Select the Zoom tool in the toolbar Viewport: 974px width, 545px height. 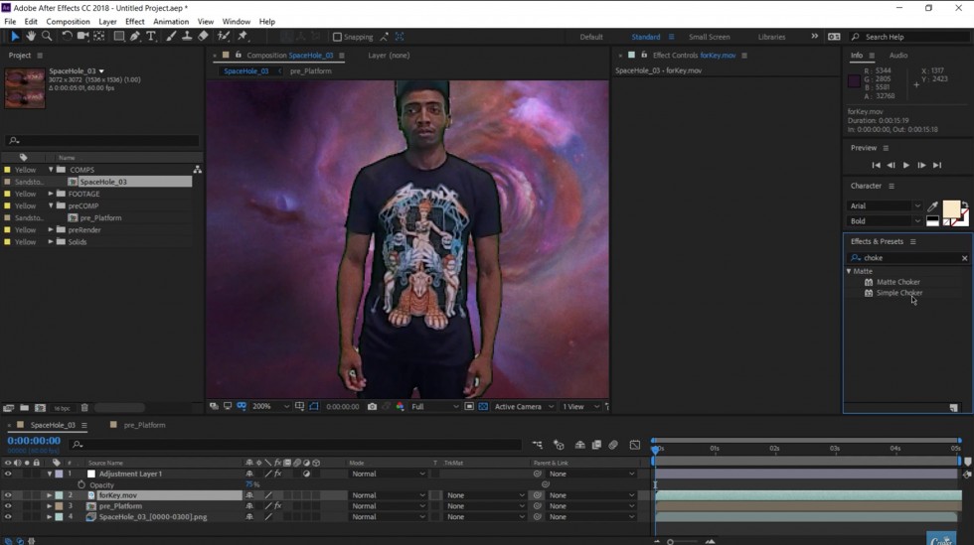point(47,37)
